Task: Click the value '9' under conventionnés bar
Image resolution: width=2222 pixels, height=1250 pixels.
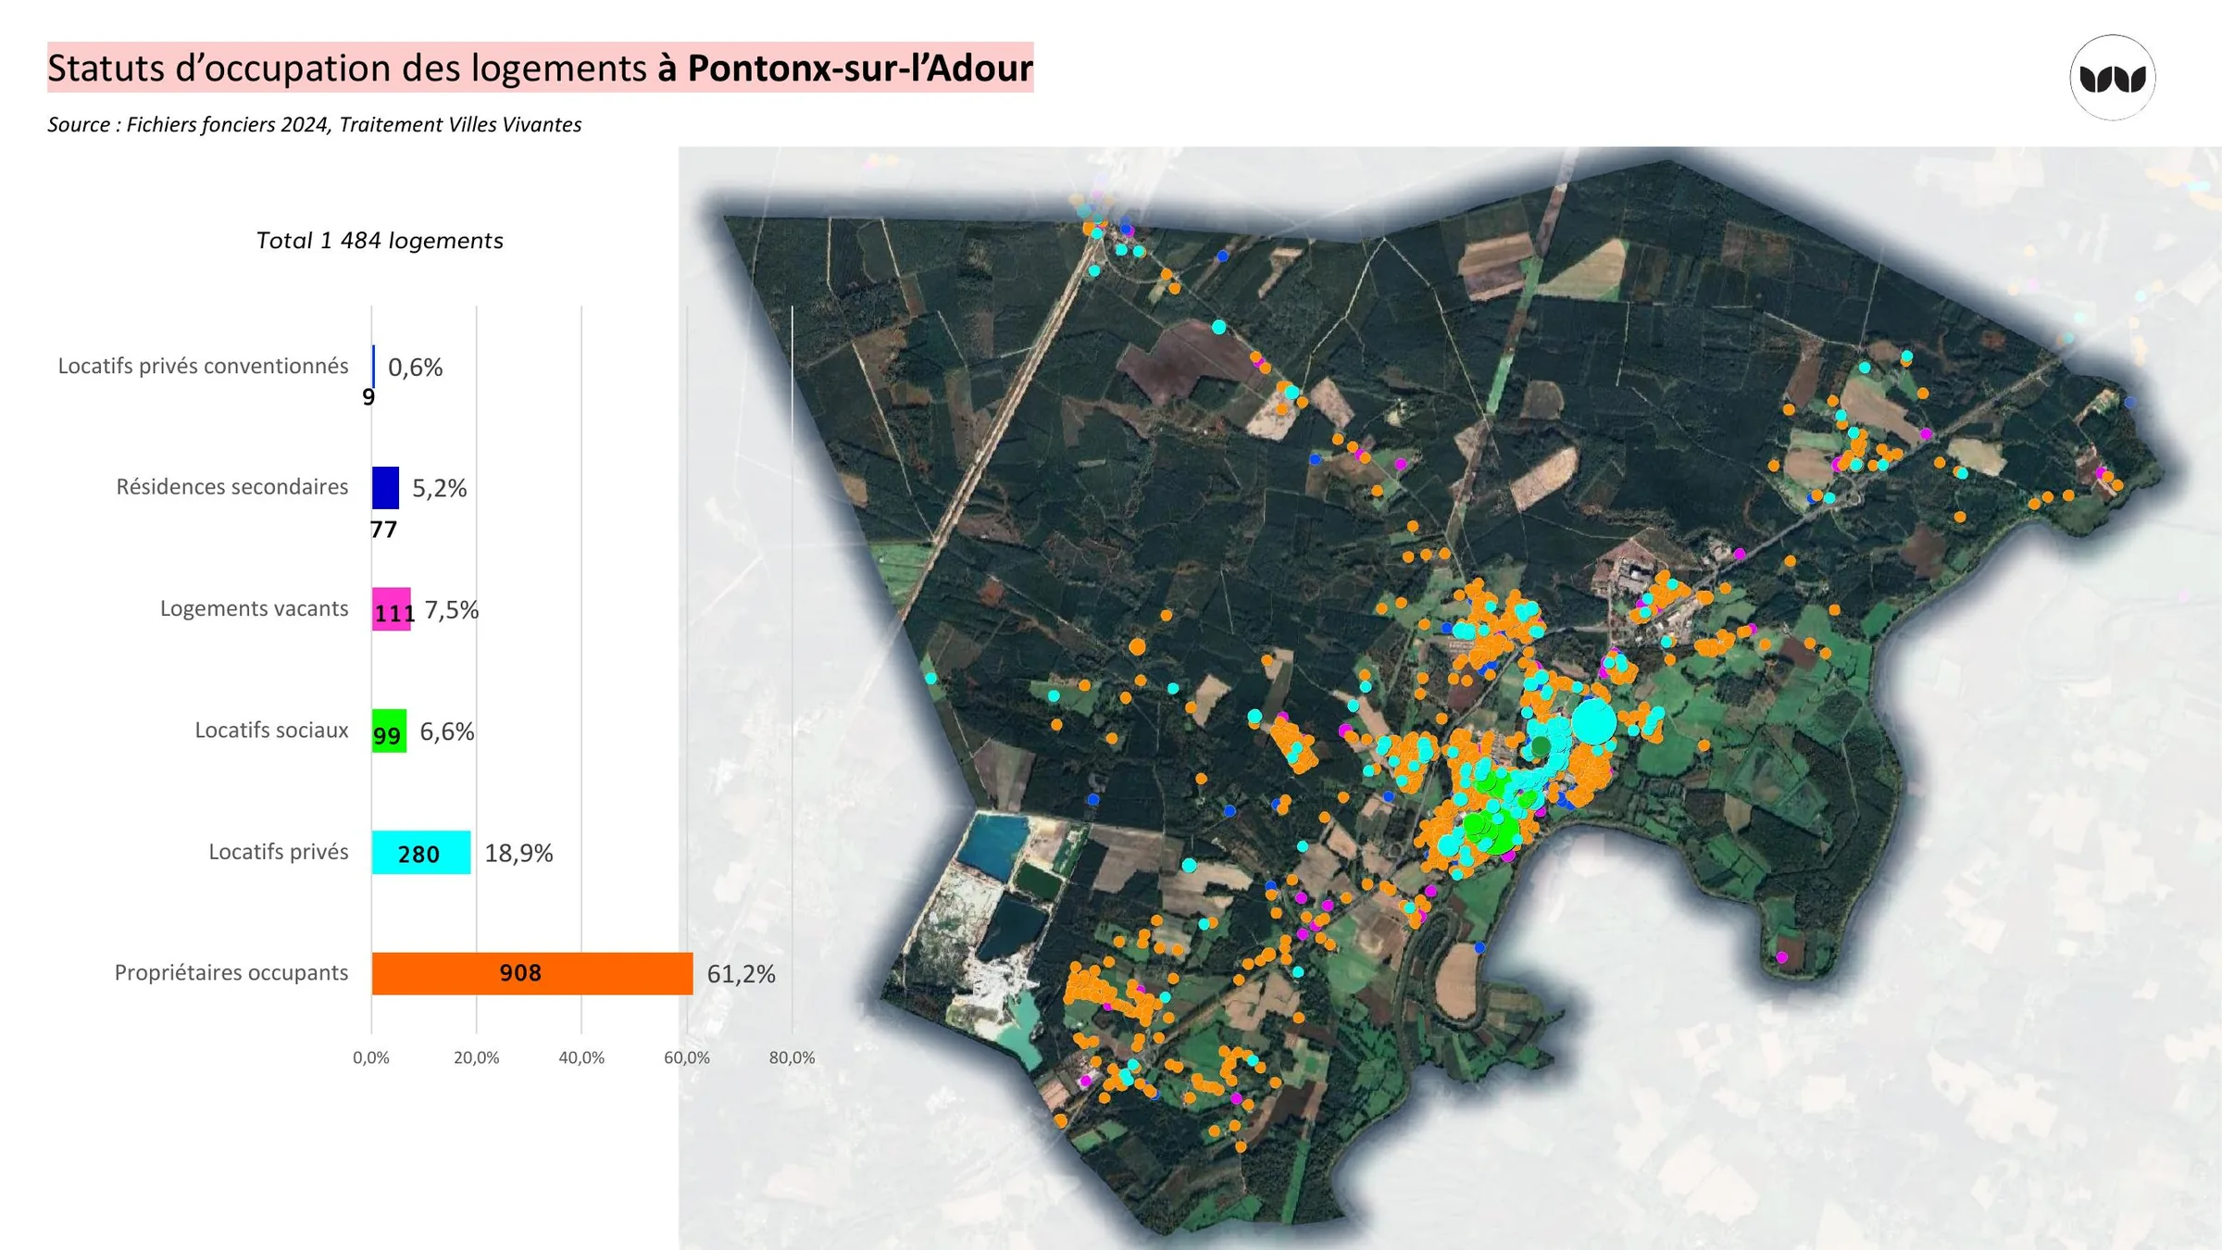Action: 368,397
